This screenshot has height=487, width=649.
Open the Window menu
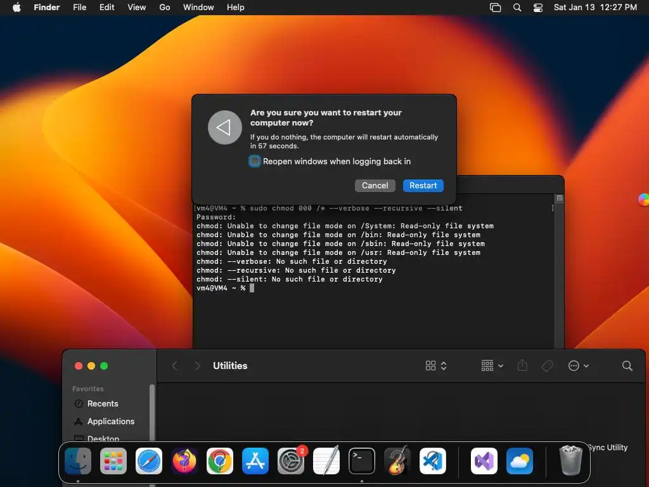198,7
